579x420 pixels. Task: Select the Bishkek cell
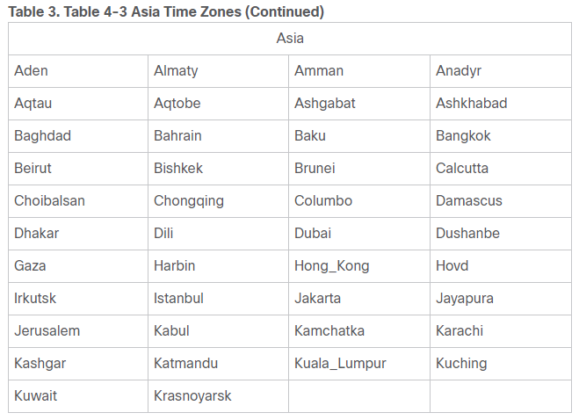point(178,169)
